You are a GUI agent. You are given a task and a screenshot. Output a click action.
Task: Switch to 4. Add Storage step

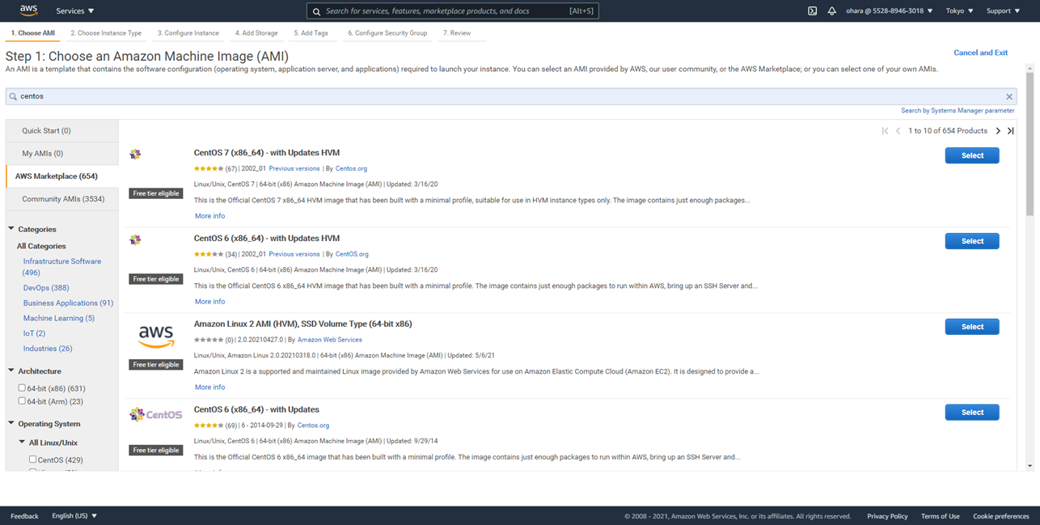coord(256,33)
